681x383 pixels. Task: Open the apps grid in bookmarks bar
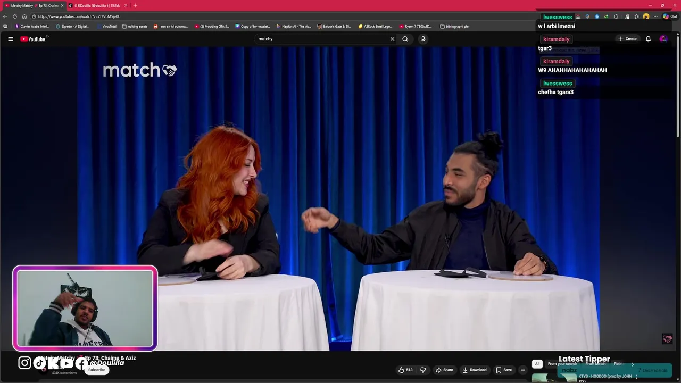[5, 26]
